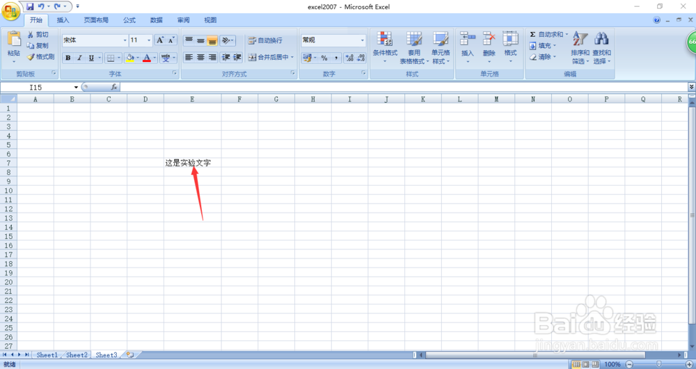Apply the yellow fill color bucket

point(129,58)
